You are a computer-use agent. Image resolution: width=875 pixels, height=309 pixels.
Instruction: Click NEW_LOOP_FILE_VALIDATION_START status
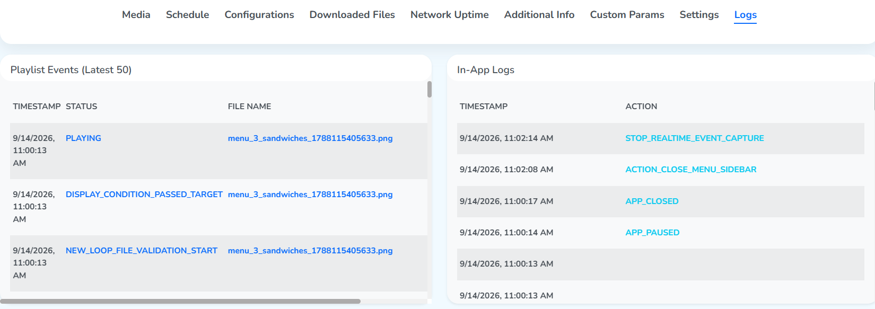(x=142, y=251)
